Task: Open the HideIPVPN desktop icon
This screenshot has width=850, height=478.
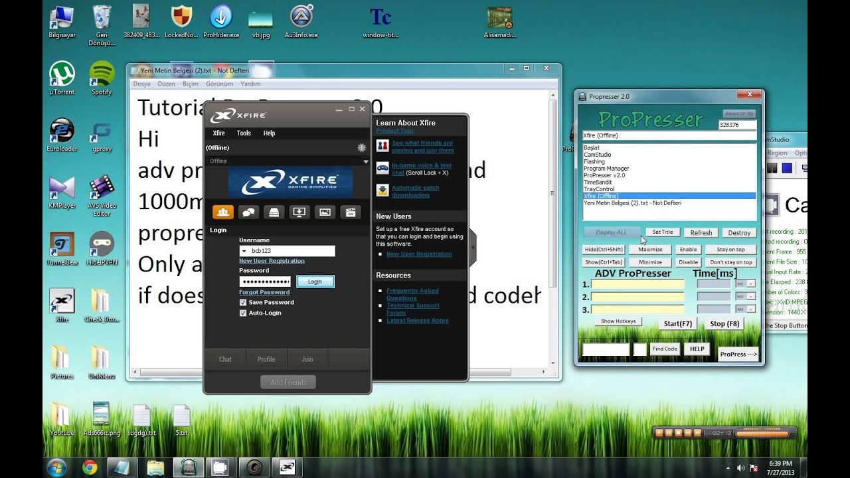Action: pyautogui.click(x=102, y=249)
